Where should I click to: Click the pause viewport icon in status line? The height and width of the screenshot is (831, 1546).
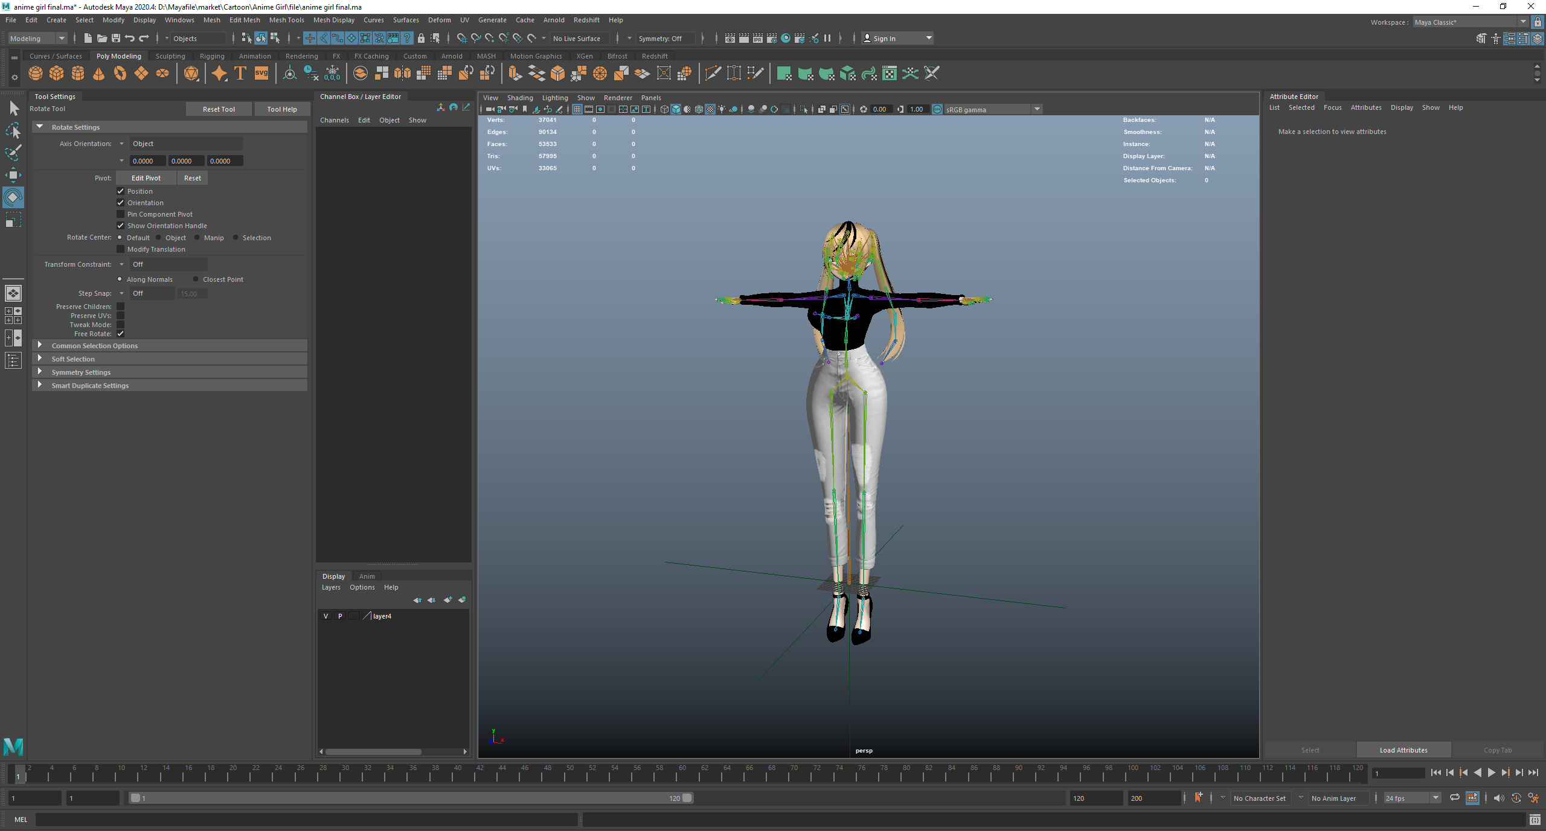tap(827, 38)
